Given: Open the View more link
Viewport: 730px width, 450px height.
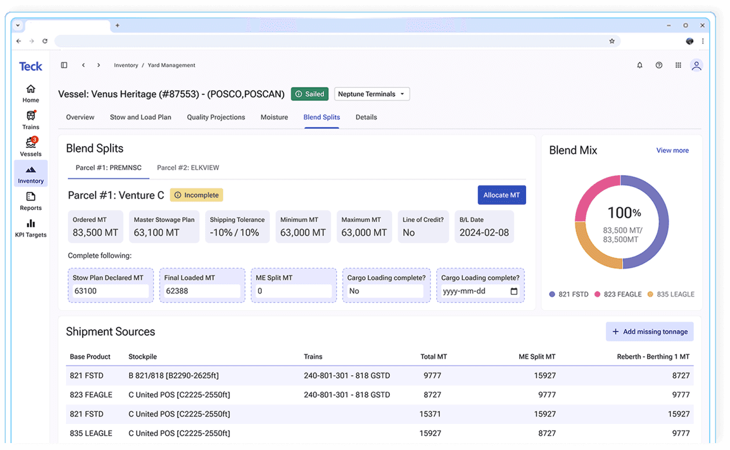Looking at the screenshot, I should (x=672, y=150).
